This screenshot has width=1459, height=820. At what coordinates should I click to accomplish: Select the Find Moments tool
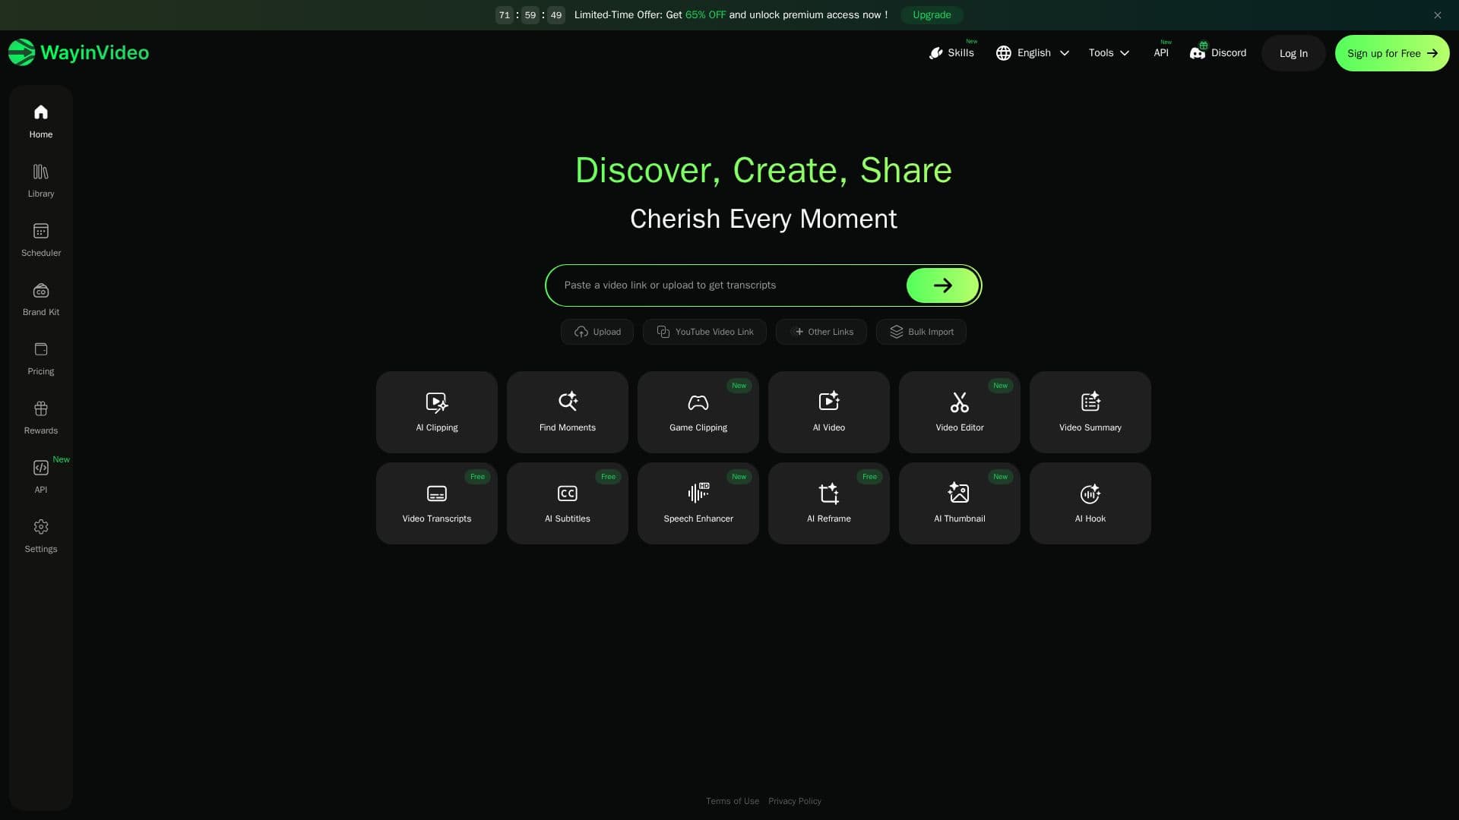pos(567,412)
